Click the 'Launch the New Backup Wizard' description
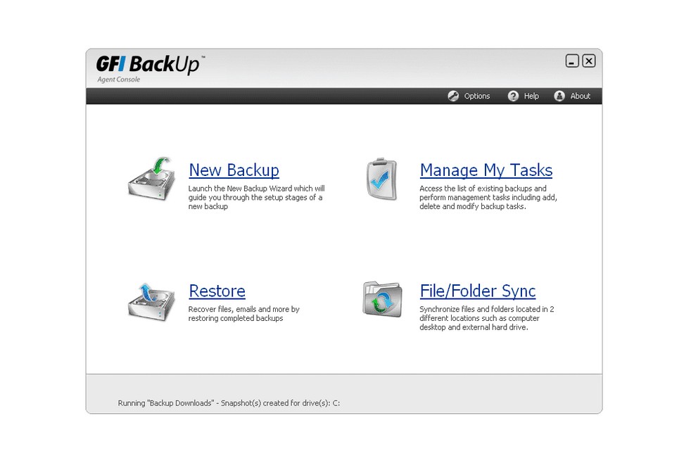This screenshot has height=461, width=691. coord(256,198)
